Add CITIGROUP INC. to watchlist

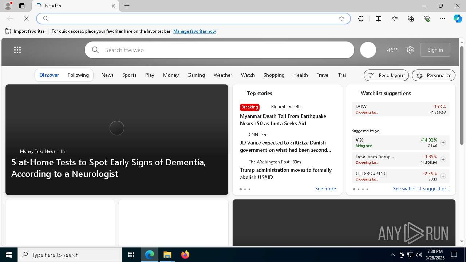pyautogui.click(x=443, y=176)
